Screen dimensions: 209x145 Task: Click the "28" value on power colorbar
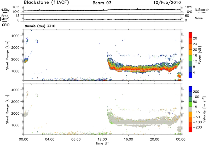[195, 38]
